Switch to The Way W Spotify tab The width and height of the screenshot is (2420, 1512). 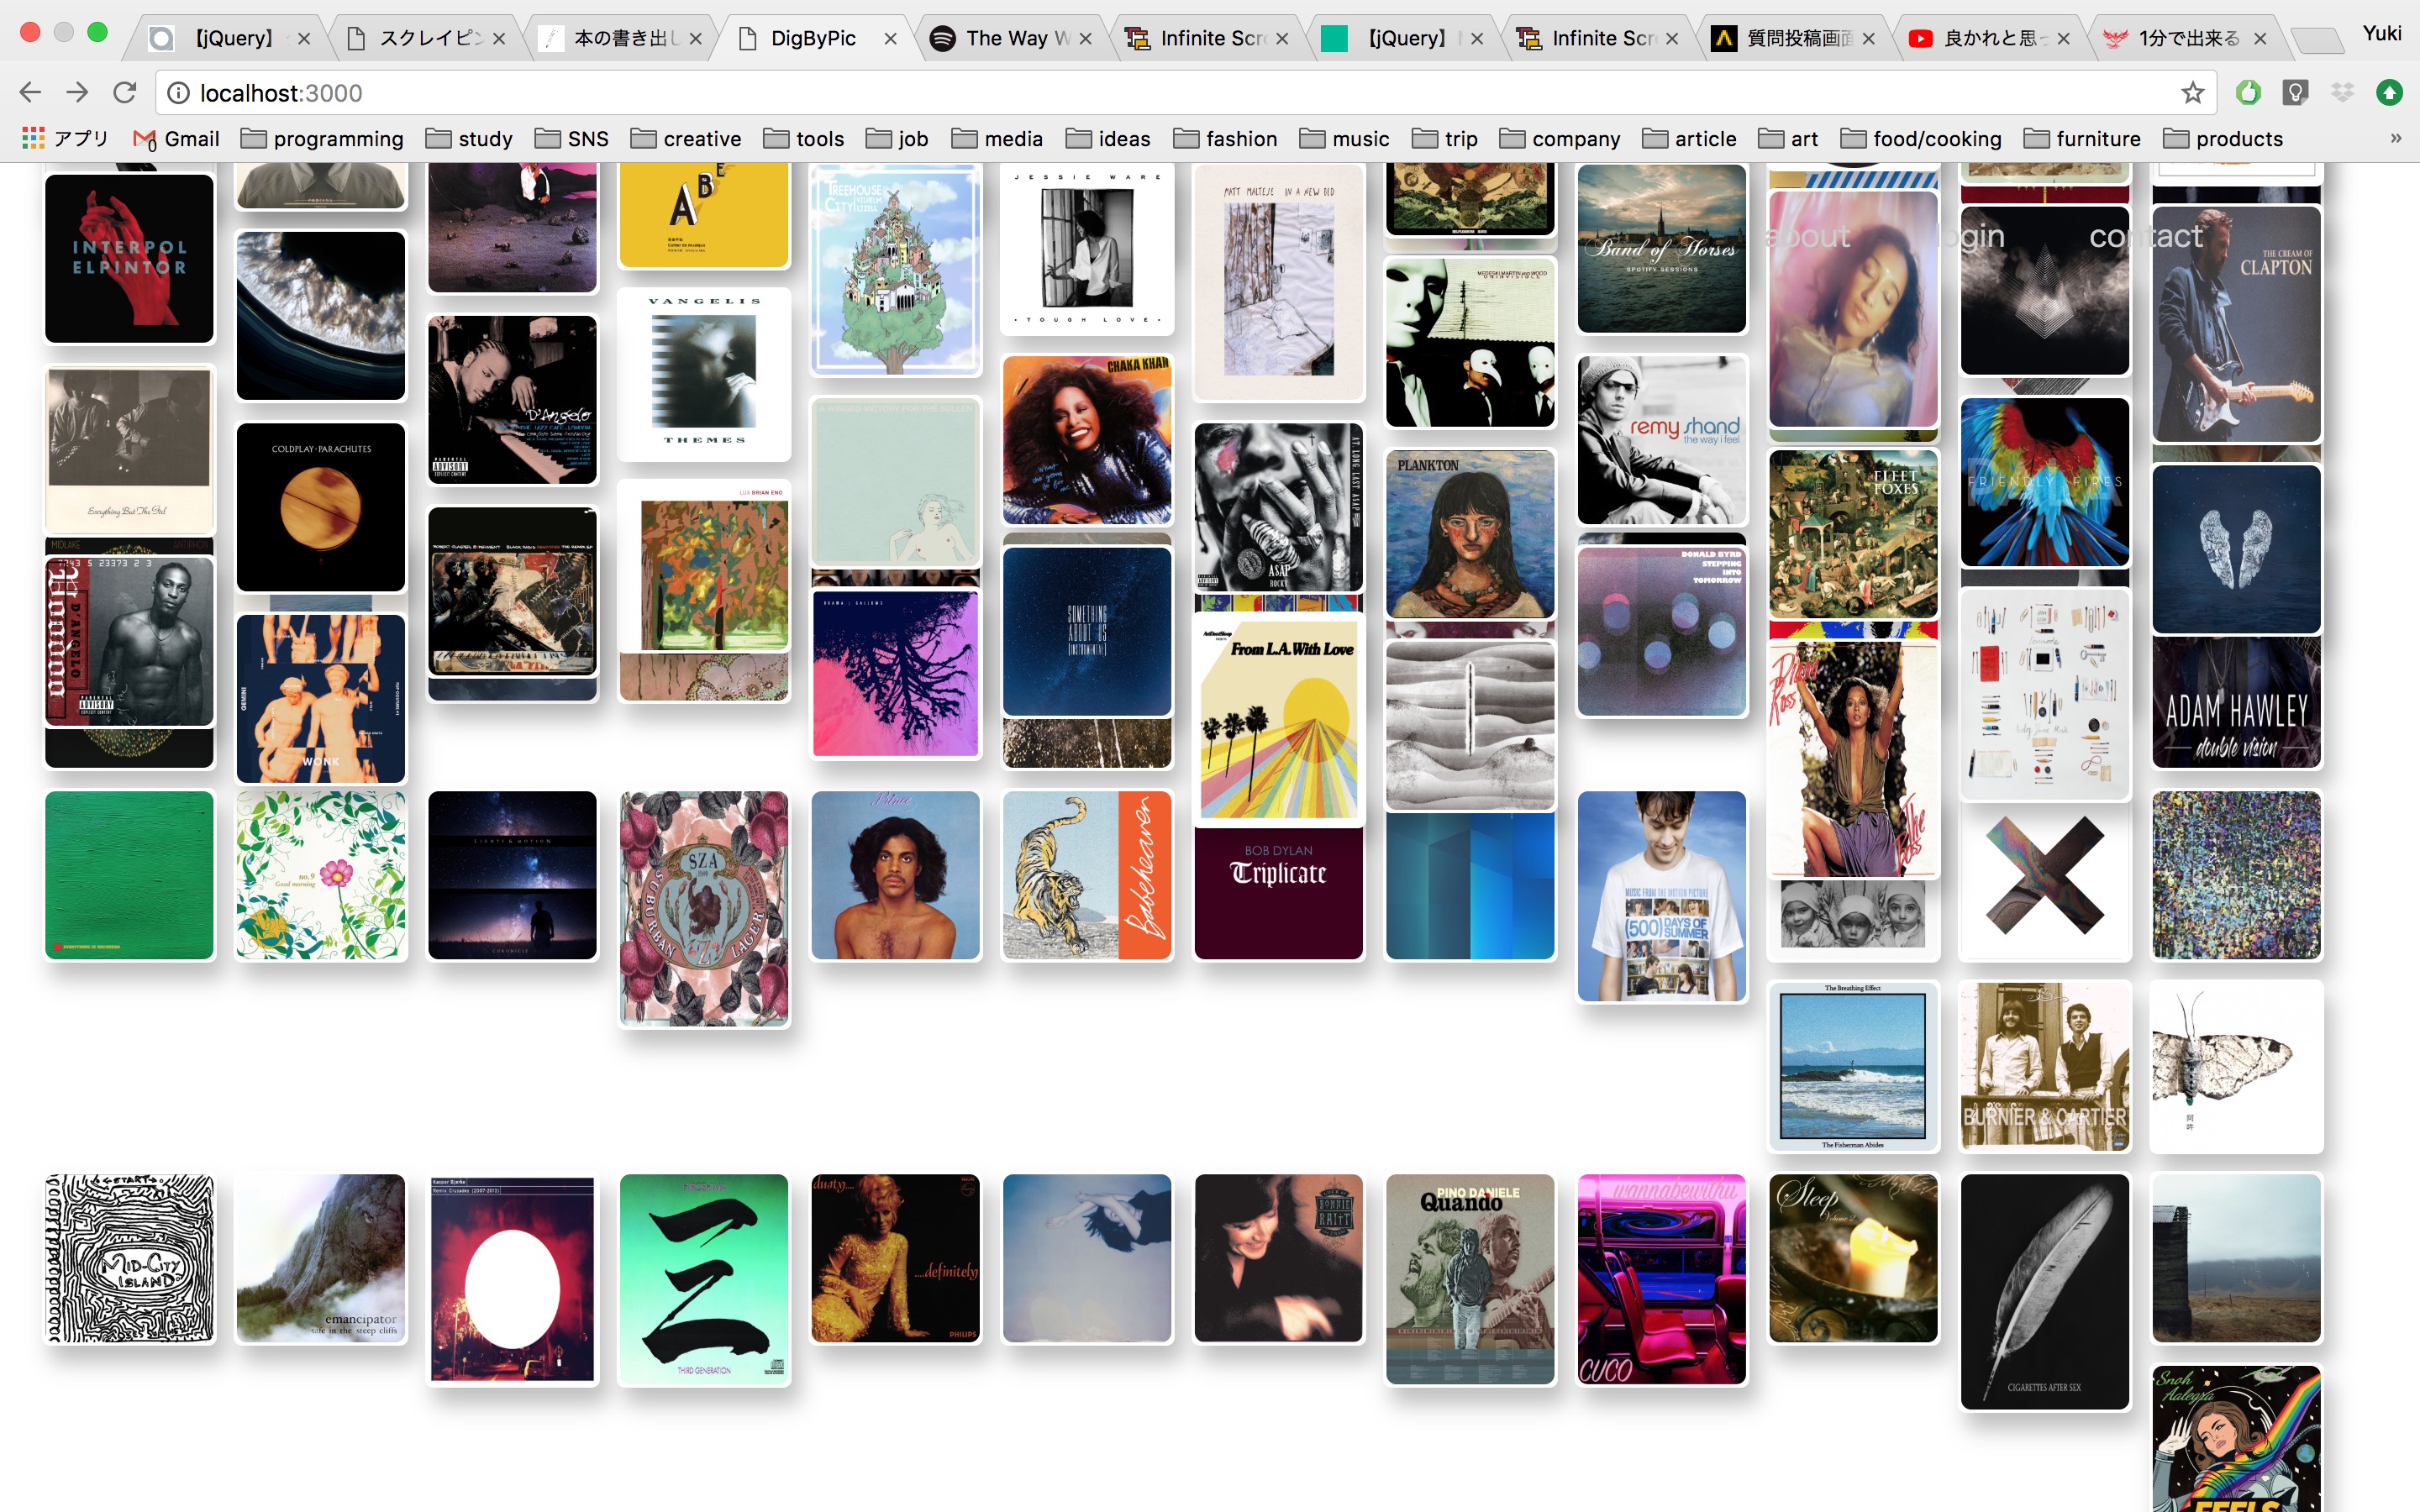point(1008,38)
